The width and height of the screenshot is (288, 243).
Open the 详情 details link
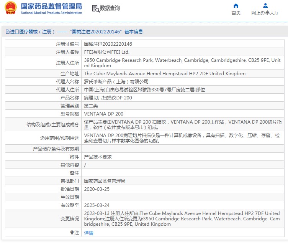click(x=89, y=233)
